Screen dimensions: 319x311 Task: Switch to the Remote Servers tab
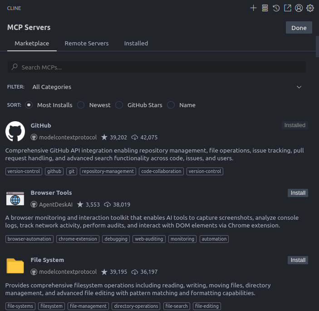87,43
